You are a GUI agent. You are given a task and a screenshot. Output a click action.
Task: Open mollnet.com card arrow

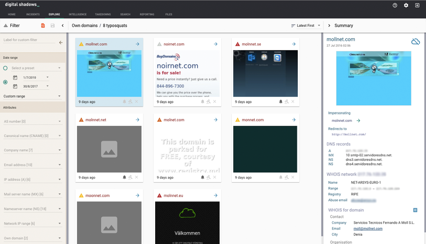tap(137, 44)
